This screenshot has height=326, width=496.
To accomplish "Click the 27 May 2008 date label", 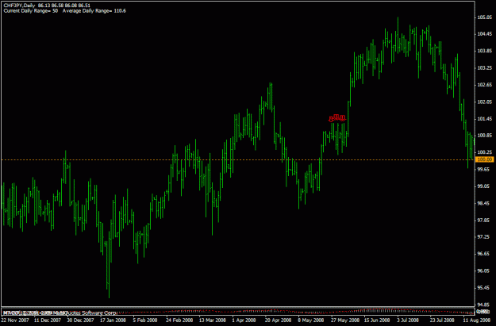I will pyautogui.click(x=345, y=320).
